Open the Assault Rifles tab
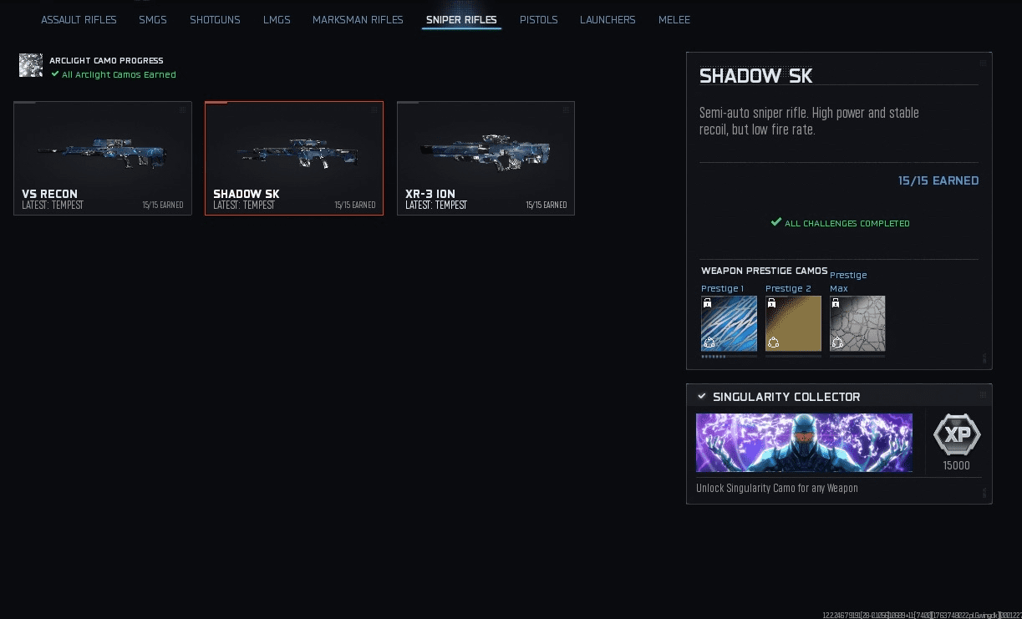1022x619 pixels. point(79,19)
